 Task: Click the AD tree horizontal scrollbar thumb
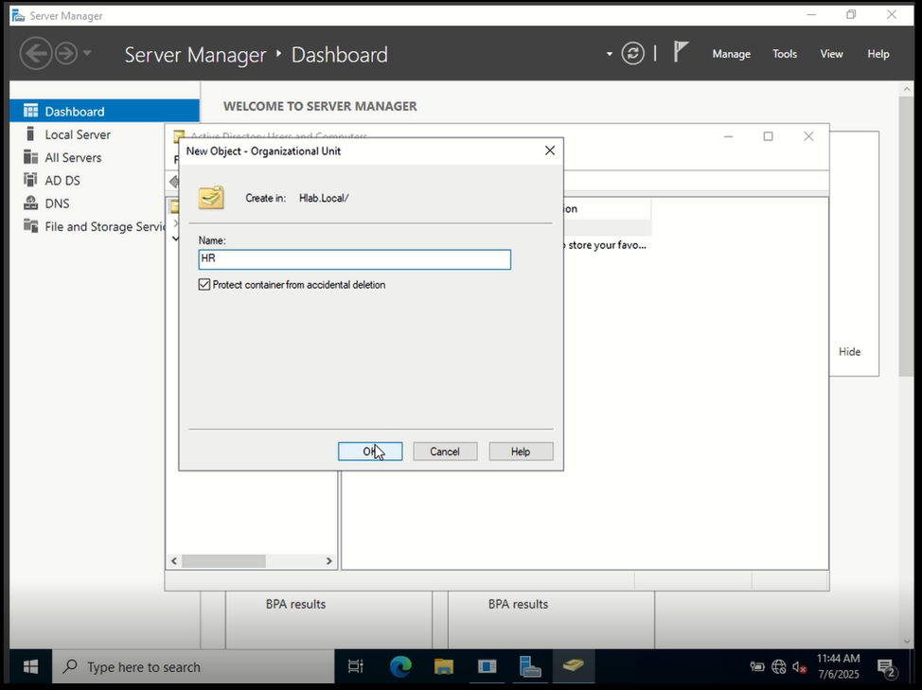[223, 561]
